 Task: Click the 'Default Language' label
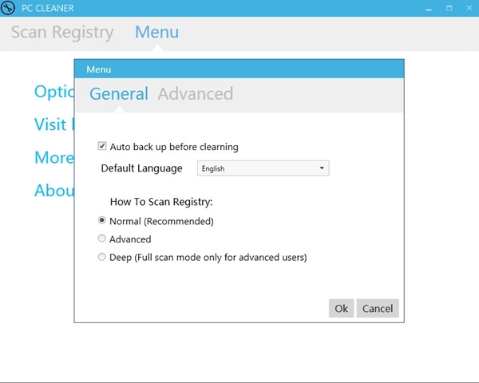(142, 168)
